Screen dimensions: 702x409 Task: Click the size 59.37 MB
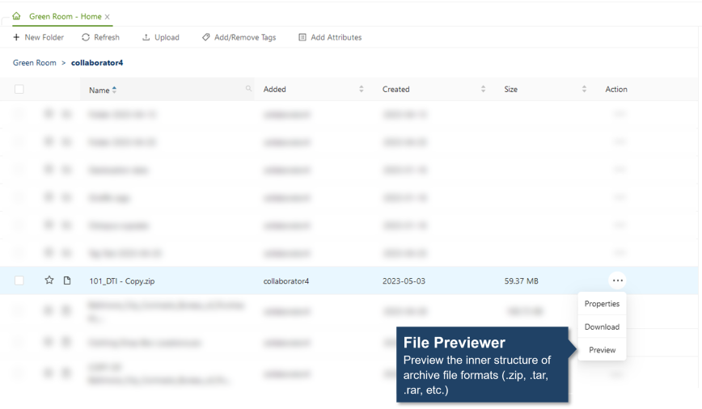tap(521, 281)
